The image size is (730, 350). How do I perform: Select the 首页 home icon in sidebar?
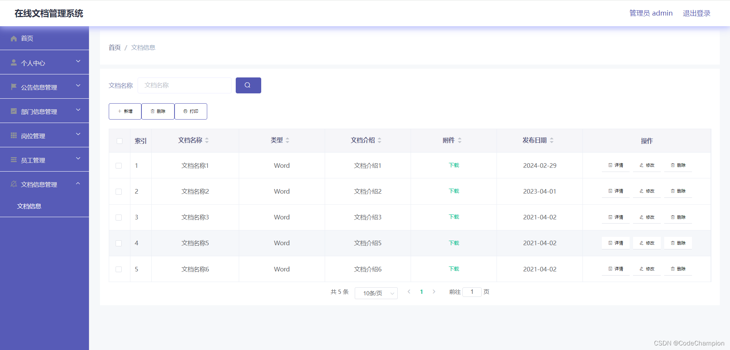pos(14,38)
